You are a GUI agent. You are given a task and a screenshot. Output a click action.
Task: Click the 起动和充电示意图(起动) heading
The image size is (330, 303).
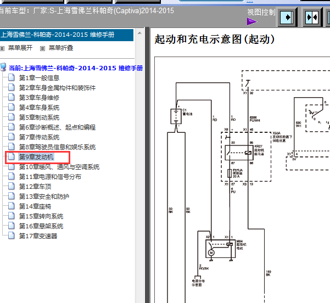(x=215, y=40)
